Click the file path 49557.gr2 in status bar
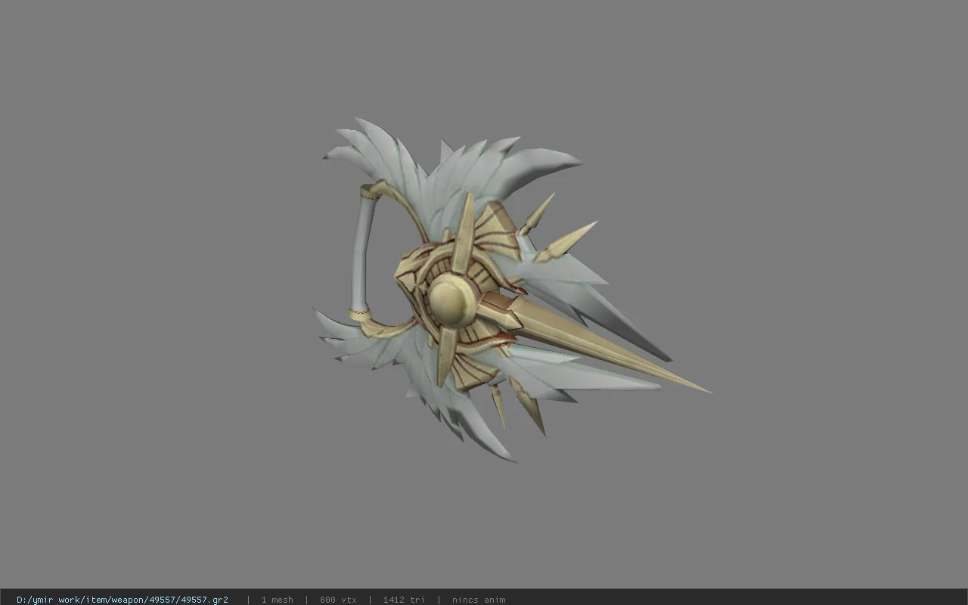Viewport: 968px width, 605px height. (x=123, y=600)
